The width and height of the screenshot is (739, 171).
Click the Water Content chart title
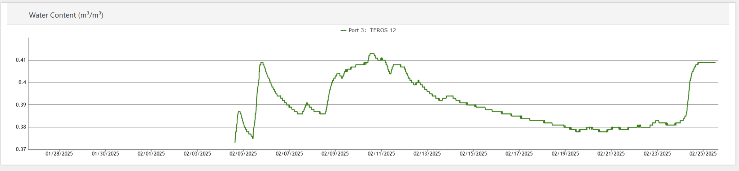coord(66,15)
